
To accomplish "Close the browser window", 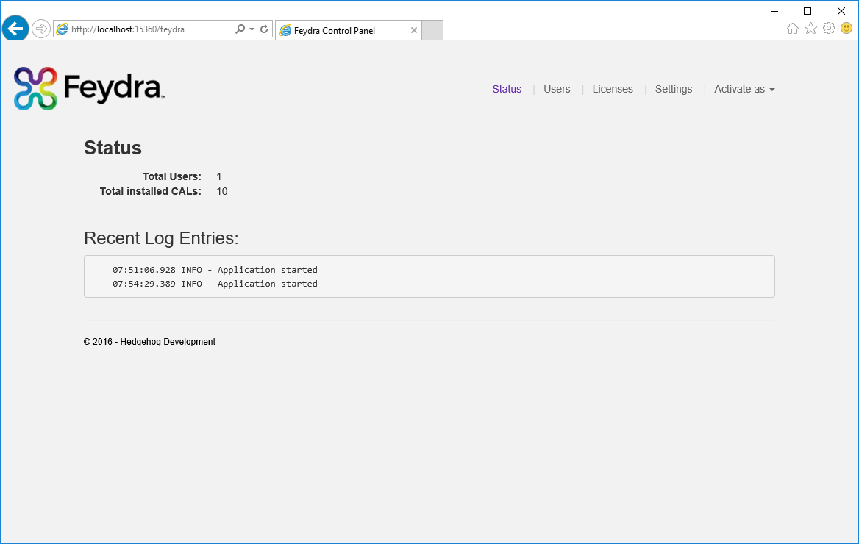I will pyautogui.click(x=841, y=11).
